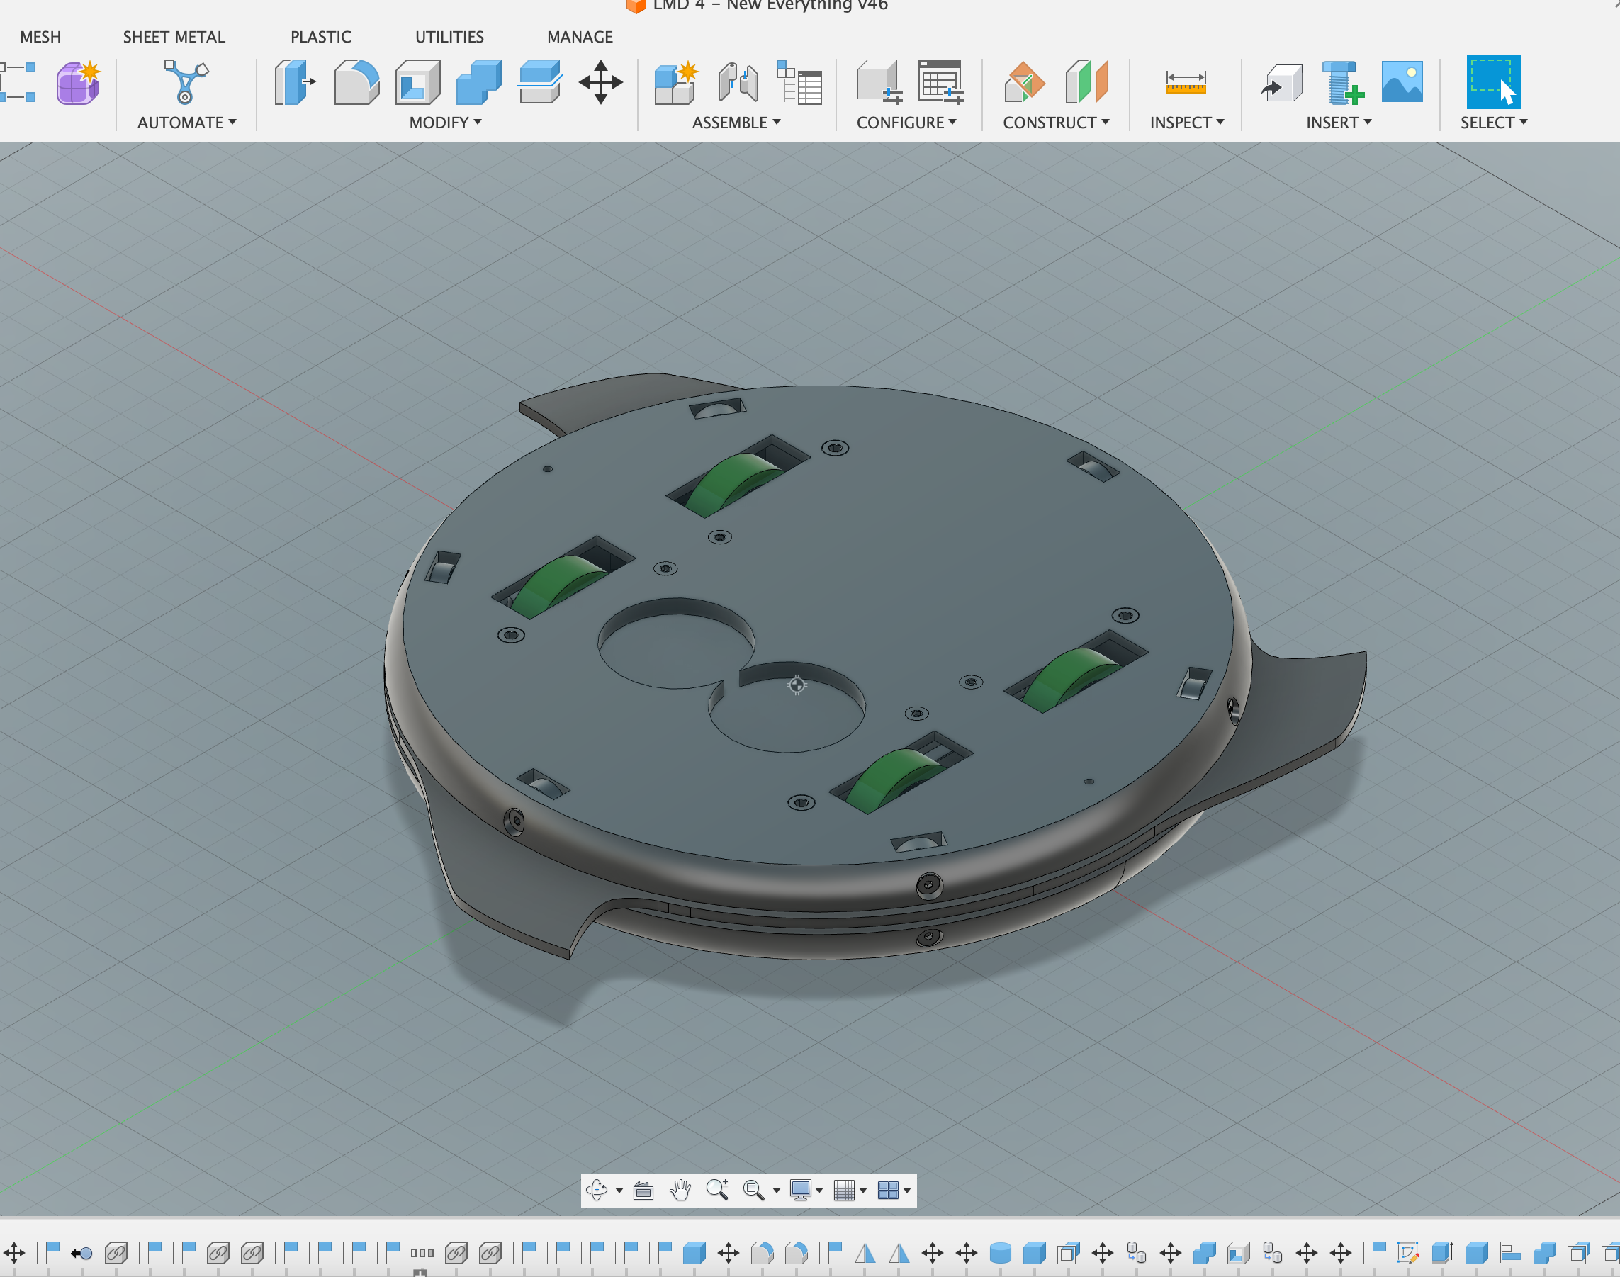Screen dimensions: 1620x1277
Task: Expand the INSPECT menu
Action: click(1186, 123)
